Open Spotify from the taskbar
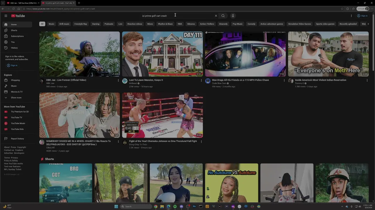 tap(175, 206)
